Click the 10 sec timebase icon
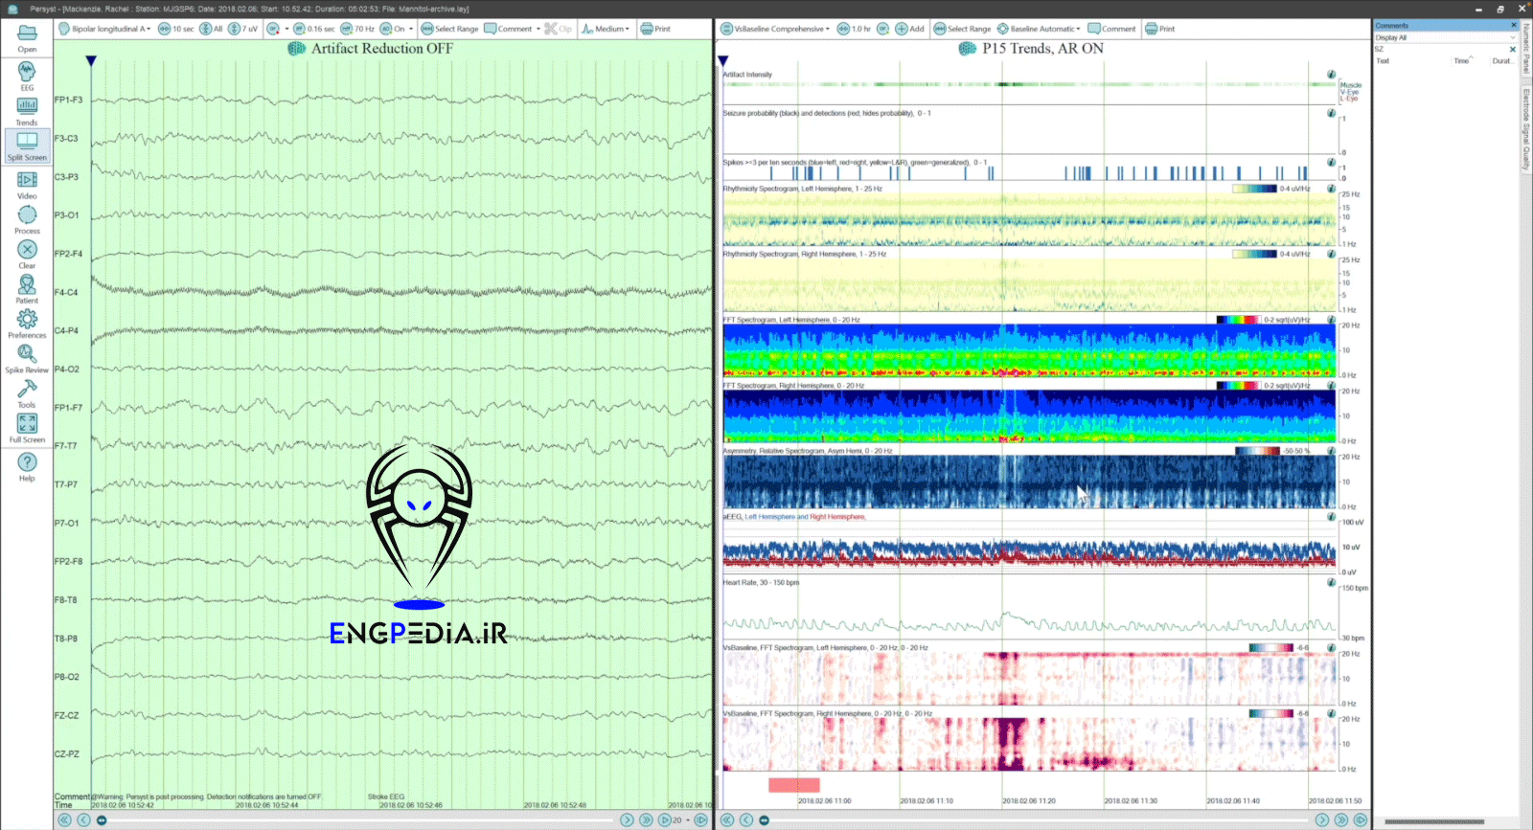This screenshot has width=1533, height=830. [164, 29]
